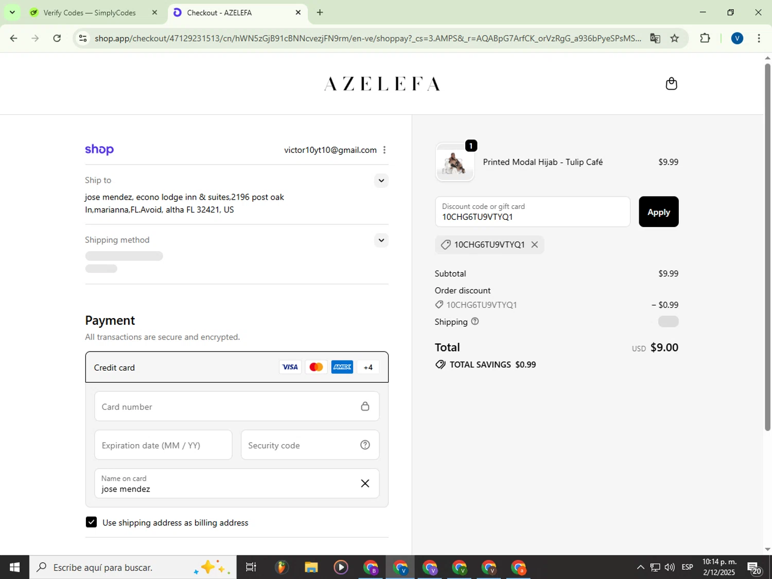Viewport: 772px width, 579px height.
Task: Open the account options menu beside the email
Action: point(384,150)
